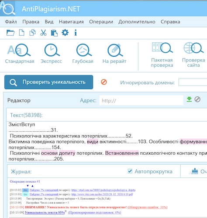Click the open folder toolbar icon
207x218 pixels.
pos(10,33)
